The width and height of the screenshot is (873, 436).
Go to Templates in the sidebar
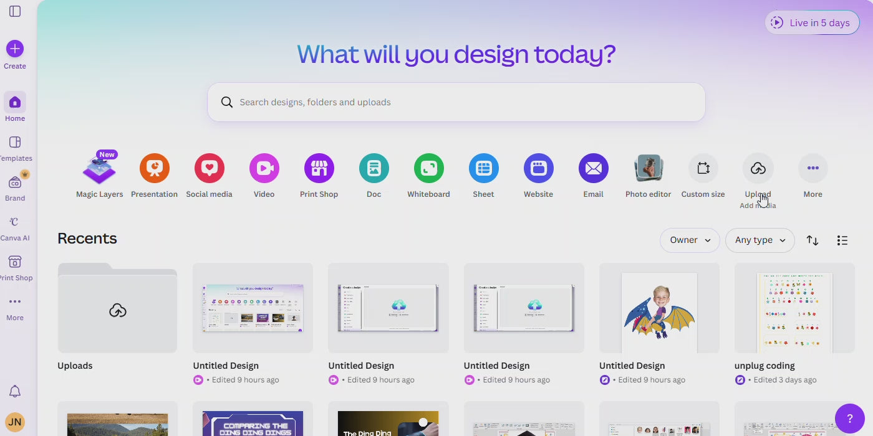point(15,148)
